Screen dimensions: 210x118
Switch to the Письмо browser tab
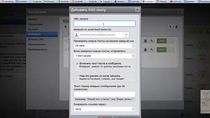point(163,1)
